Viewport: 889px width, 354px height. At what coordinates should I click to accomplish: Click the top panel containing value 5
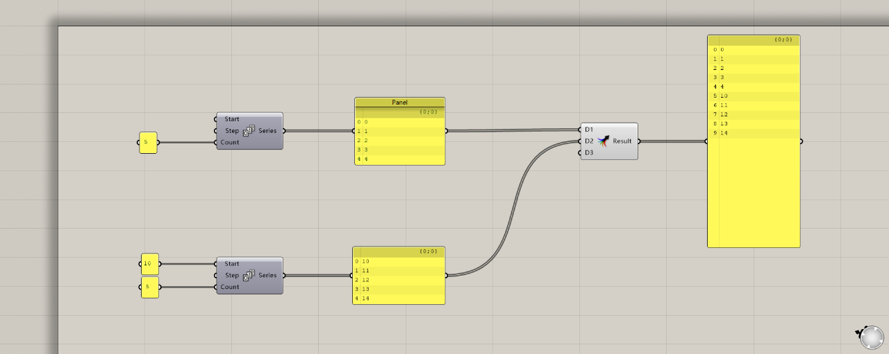pyautogui.click(x=148, y=143)
